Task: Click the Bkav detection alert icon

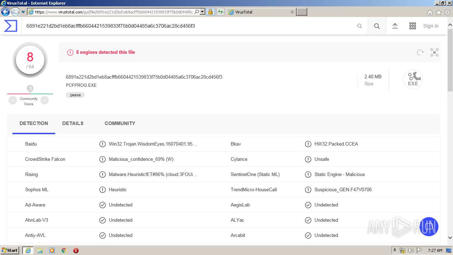Action: [308, 144]
